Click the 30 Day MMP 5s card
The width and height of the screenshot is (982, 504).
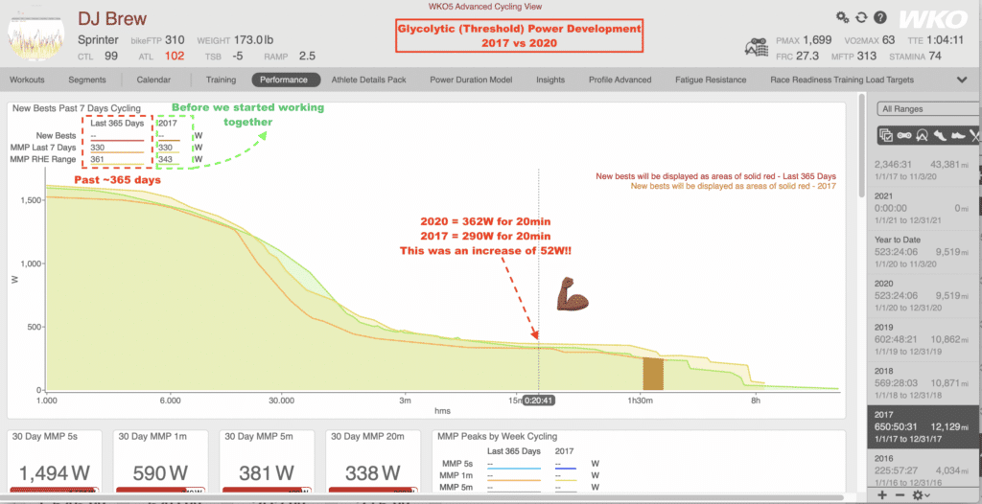pos(55,462)
